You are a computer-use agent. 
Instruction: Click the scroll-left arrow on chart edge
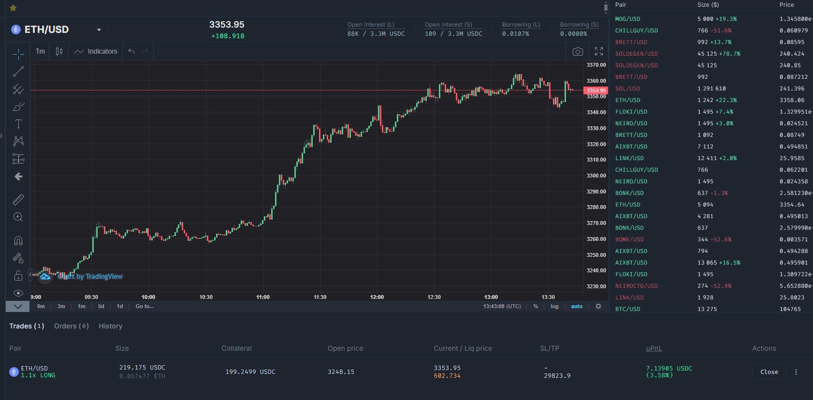coord(30,275)
